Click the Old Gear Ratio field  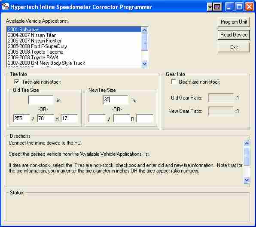(x=221, y=98)
